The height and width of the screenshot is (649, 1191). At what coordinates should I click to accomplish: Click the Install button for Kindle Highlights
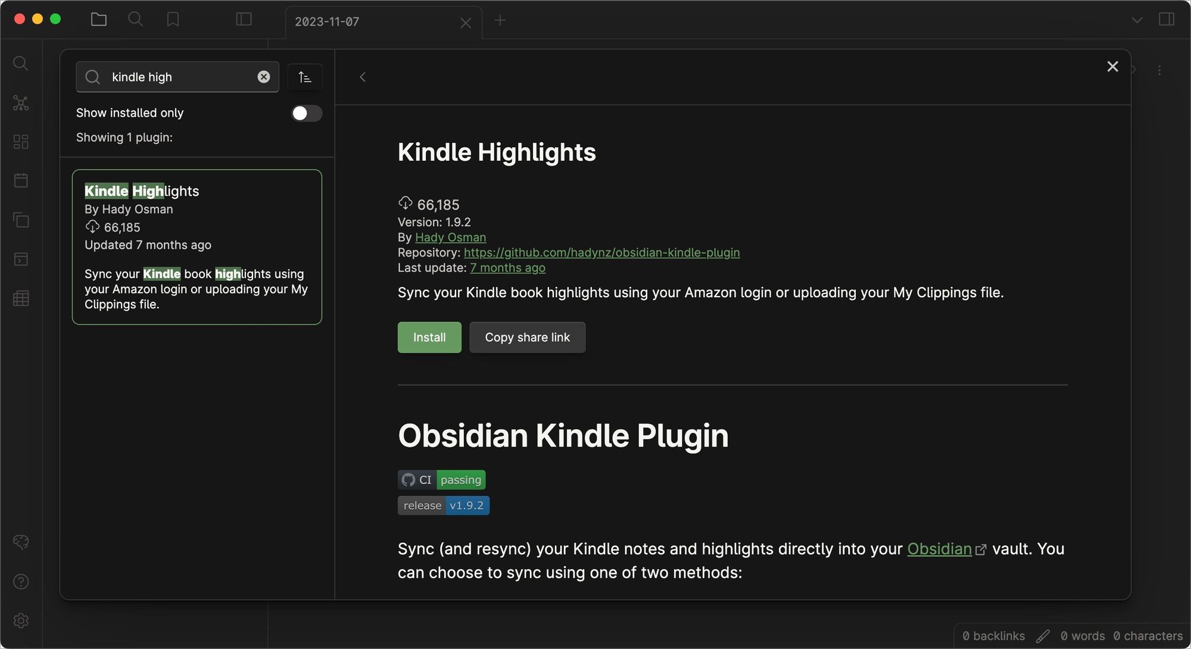429,336
